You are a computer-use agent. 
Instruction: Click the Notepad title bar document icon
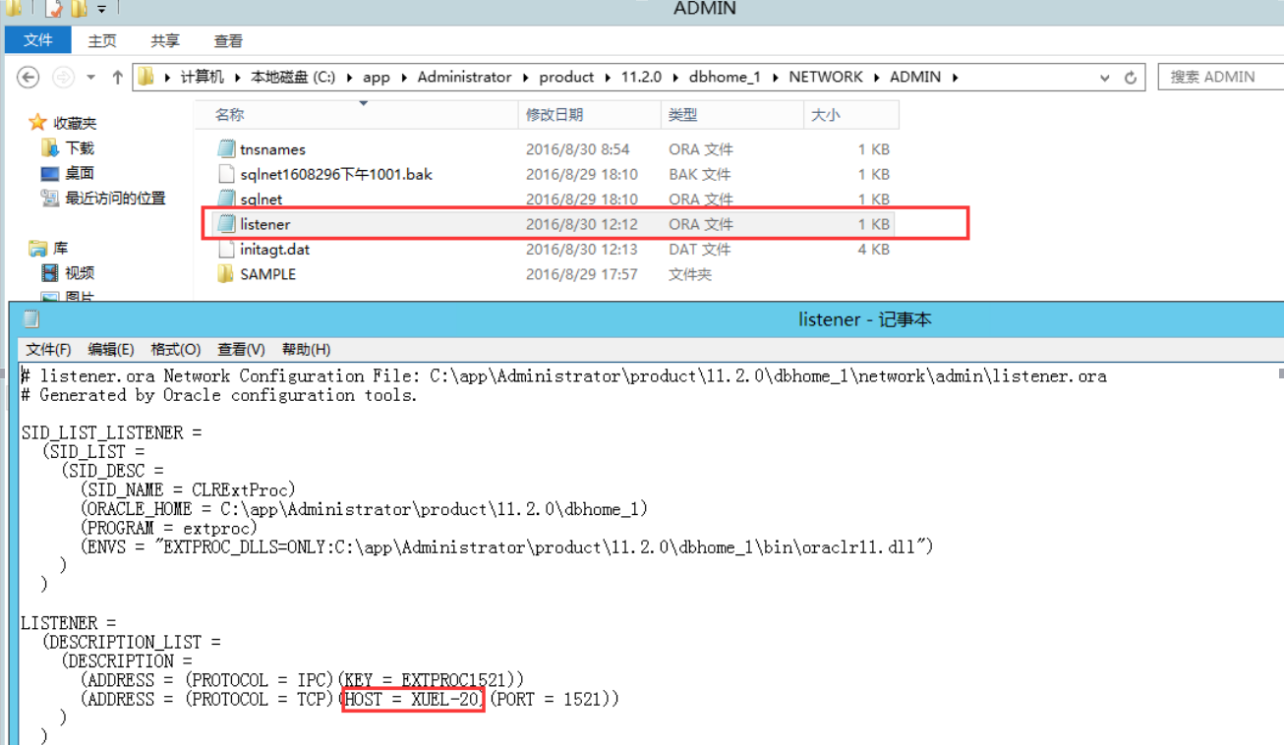(x=30, y=319)
